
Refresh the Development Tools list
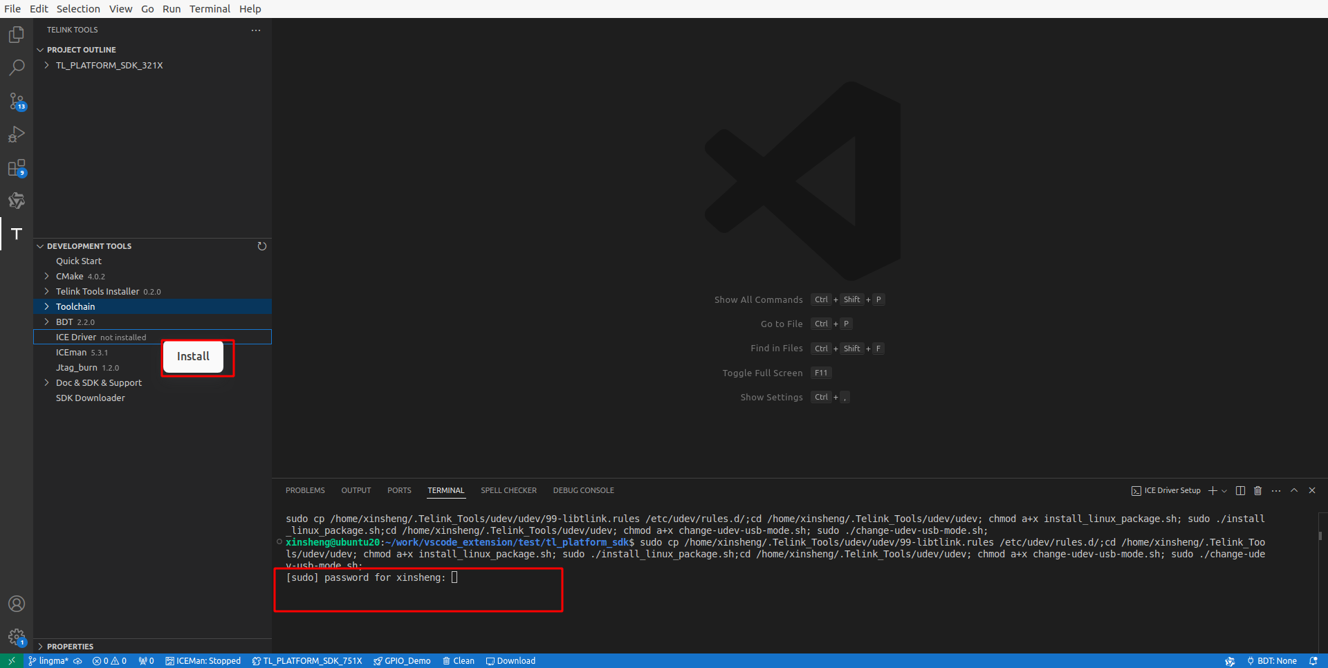coord(262,245)
